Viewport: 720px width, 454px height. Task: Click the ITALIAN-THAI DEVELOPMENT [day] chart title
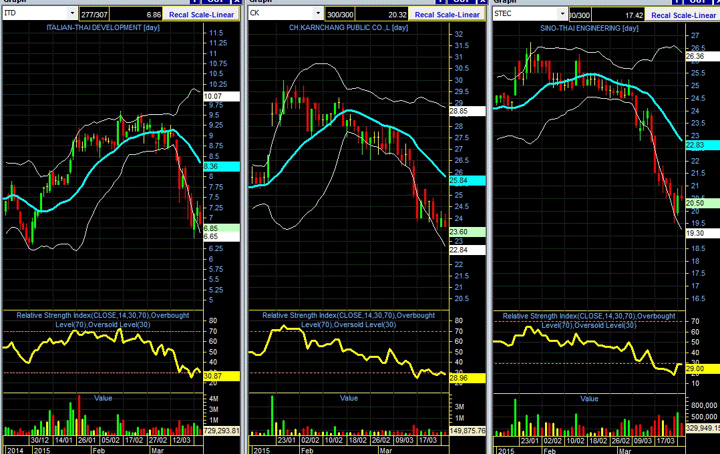click(103, 27)
